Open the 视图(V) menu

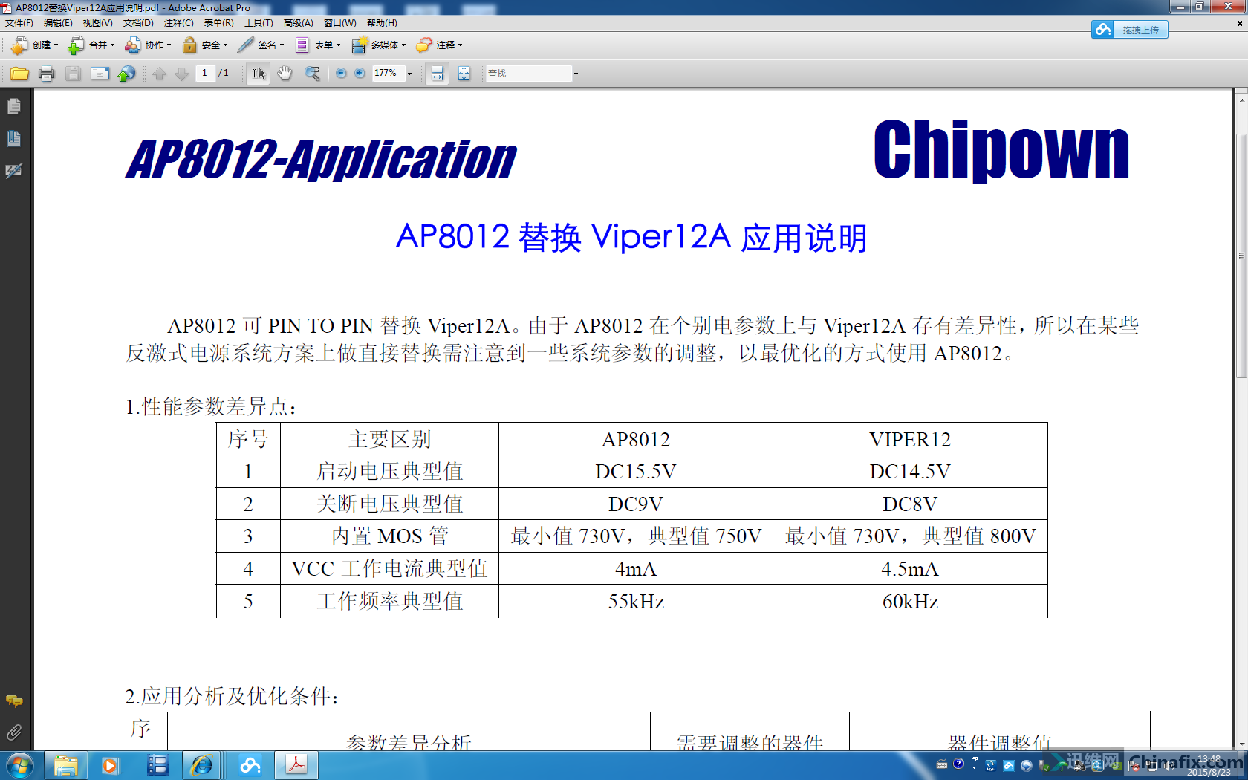pos(97,23)
